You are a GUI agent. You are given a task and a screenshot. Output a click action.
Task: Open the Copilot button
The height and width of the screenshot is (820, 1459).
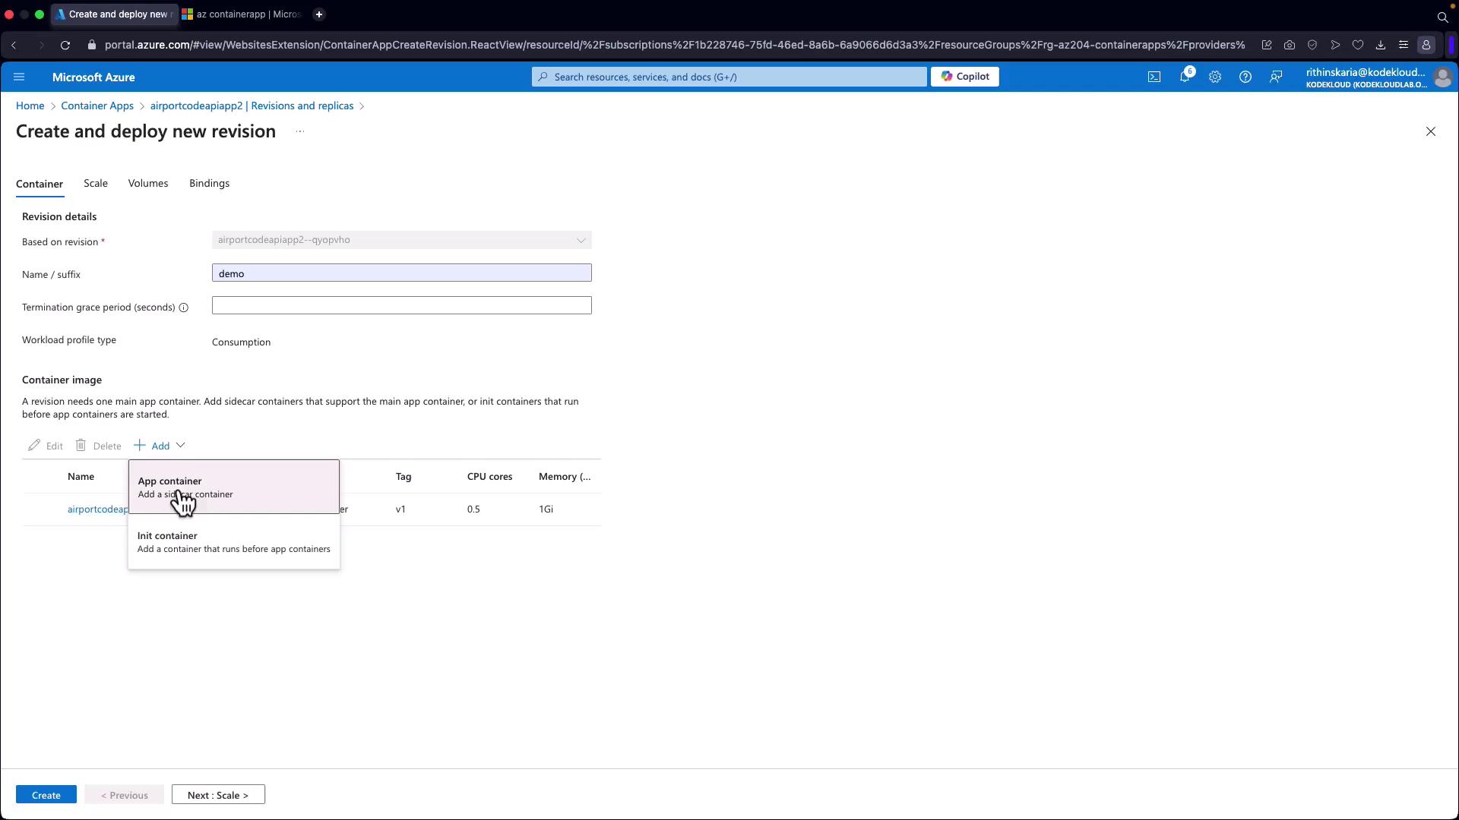click(x=964, y=77)
